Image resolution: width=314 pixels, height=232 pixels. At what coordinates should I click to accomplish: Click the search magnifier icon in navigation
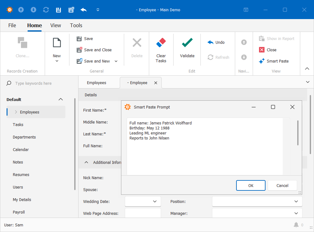pyautogui.click(x=9, y=83)
